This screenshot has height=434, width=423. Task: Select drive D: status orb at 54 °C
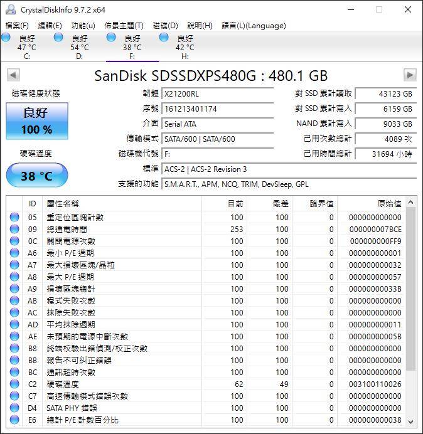tap(58, 38)
